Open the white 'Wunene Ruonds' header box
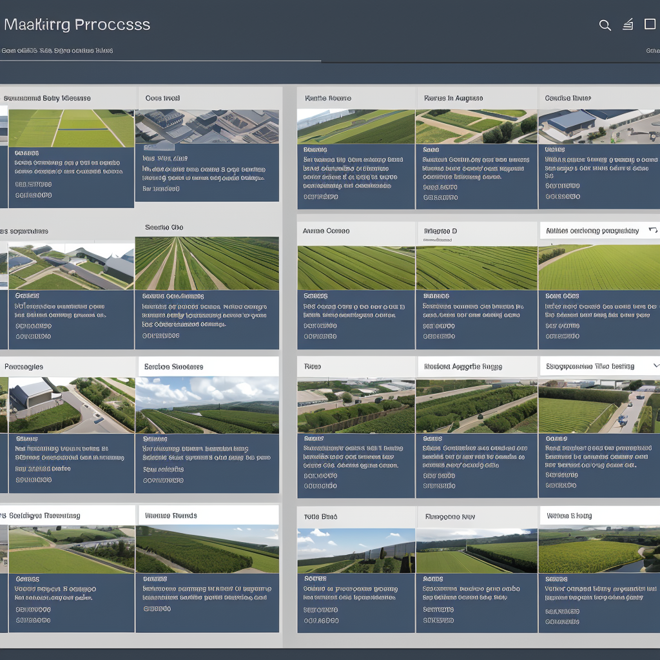This screenshot has width=660, height=660. (208, 515)
